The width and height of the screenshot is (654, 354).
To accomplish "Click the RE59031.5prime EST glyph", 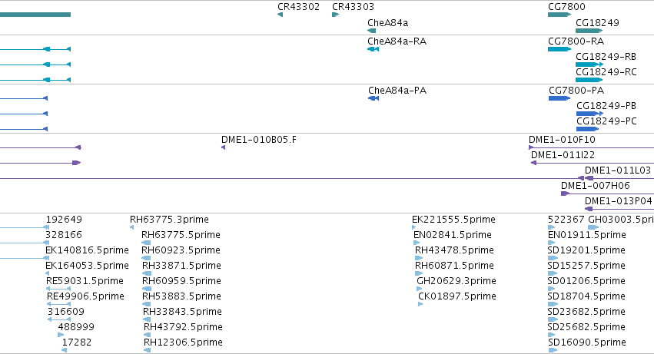I will point(58,289).
